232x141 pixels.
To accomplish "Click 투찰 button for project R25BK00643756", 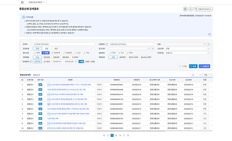I will [205, 99].
